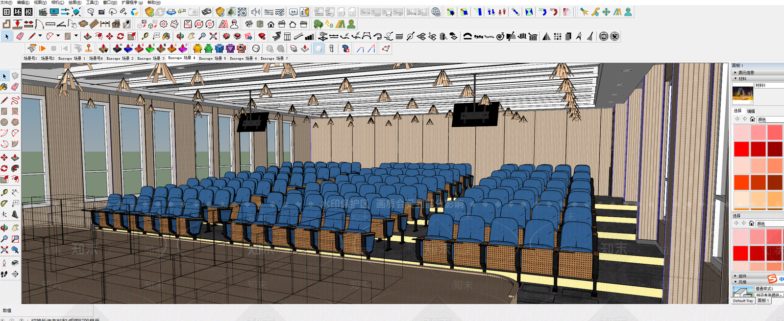Click the 材料5 material name field
The width and height of the screenshot is (784, 321).
(769, 85)
